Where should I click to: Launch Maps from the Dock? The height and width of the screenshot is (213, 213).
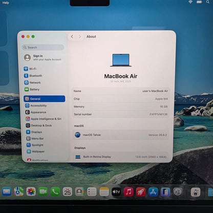tap(19, 191)
